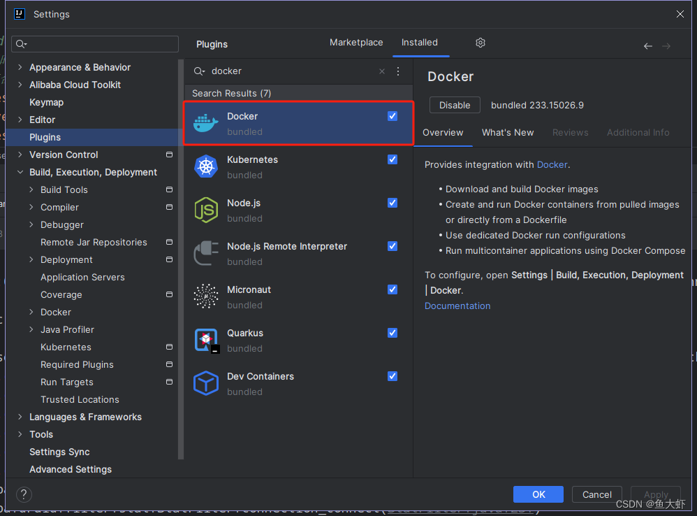Click the project-level marker beside Deployment

[x=169, y=259]
